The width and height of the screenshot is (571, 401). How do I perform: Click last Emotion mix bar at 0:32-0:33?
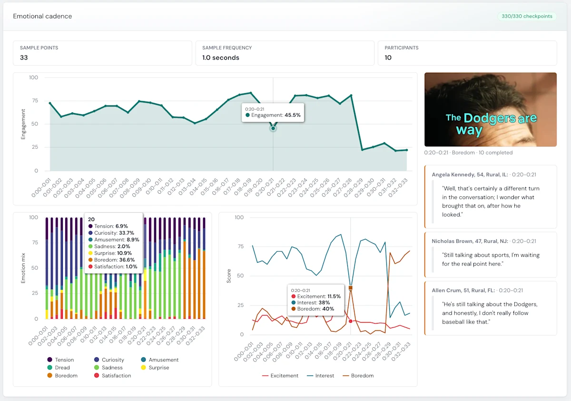coord(204,268)
